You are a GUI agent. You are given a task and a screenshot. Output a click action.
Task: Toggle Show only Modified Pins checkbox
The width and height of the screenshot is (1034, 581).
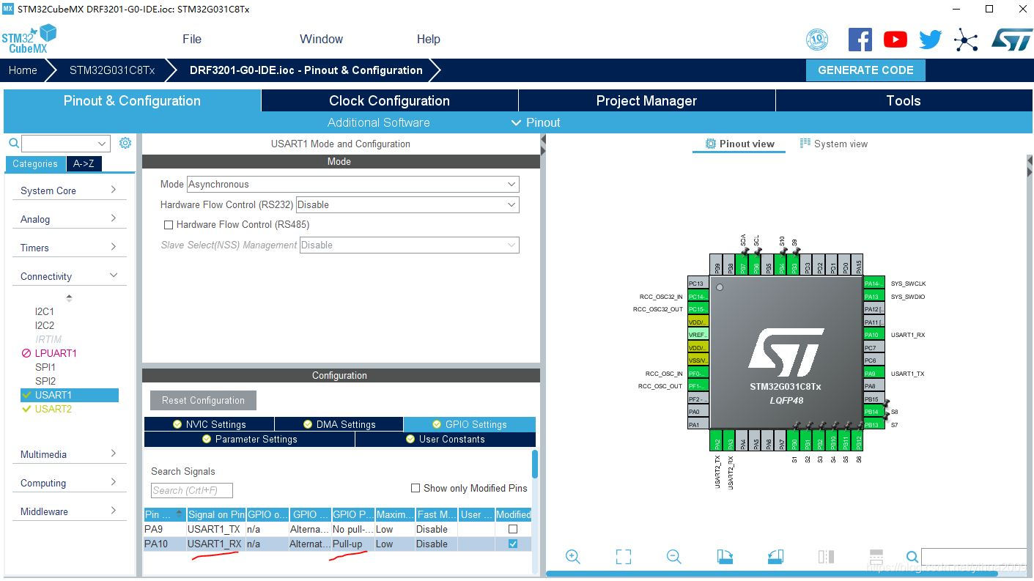pos(416,488)
